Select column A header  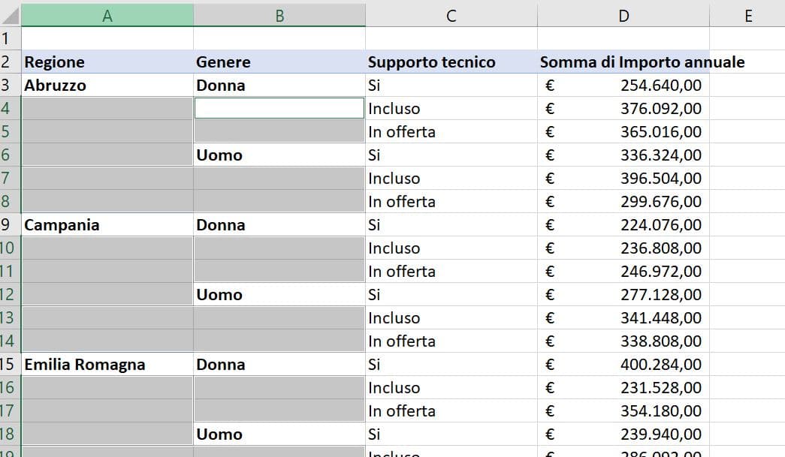click(107, 15)
